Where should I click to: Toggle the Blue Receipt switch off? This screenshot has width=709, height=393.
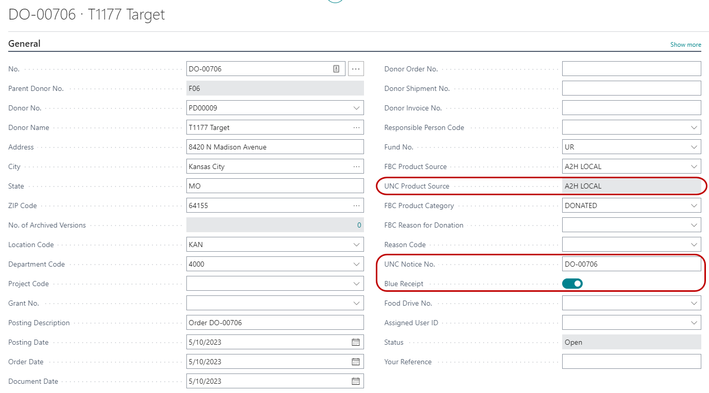point(572,284)
